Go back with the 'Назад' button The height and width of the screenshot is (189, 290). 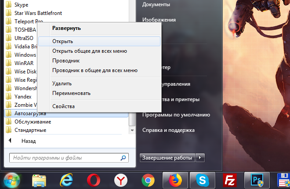(28, 141)
